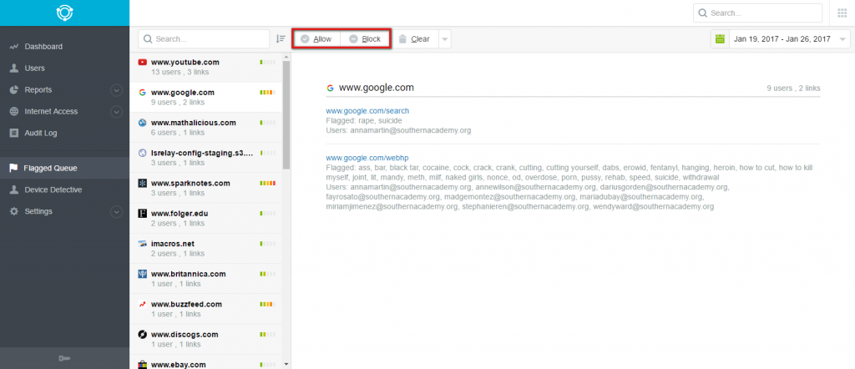Go to the Users page
This screenshot has width=855, height=369.
coord(64,68)
